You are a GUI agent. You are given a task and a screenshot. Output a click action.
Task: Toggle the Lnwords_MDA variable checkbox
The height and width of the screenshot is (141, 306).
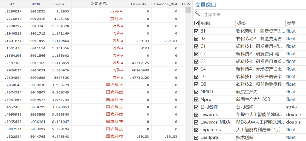click(x=197, y=122)
